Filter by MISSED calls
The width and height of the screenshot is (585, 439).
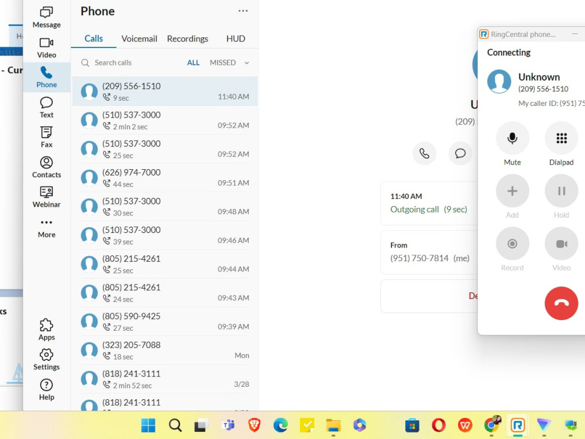click(223, 63)
